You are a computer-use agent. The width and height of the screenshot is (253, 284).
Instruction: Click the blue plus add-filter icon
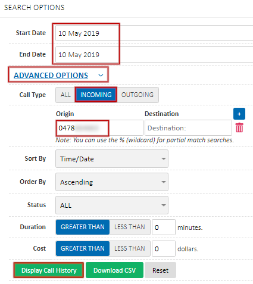239,114
